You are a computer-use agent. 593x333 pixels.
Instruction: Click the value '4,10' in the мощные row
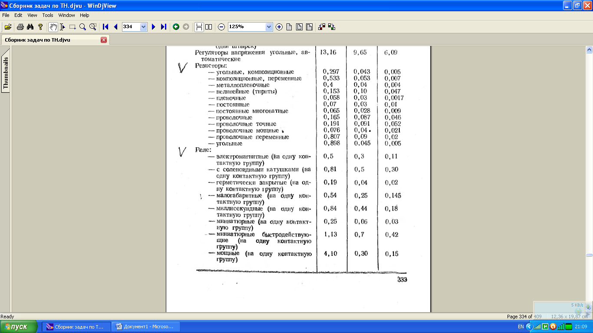coord(331,254)
